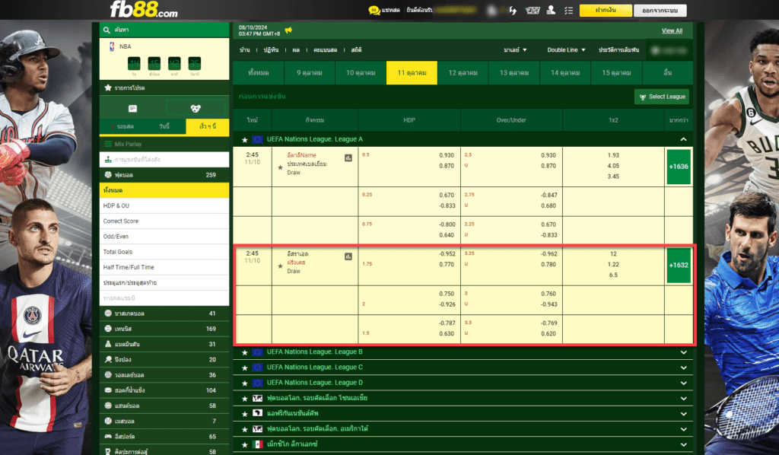The height and width of the screenshot is (455, 779).
Task: Click the podium outright competitions icon
Action: pyautogui.click(x=108, y=160)
